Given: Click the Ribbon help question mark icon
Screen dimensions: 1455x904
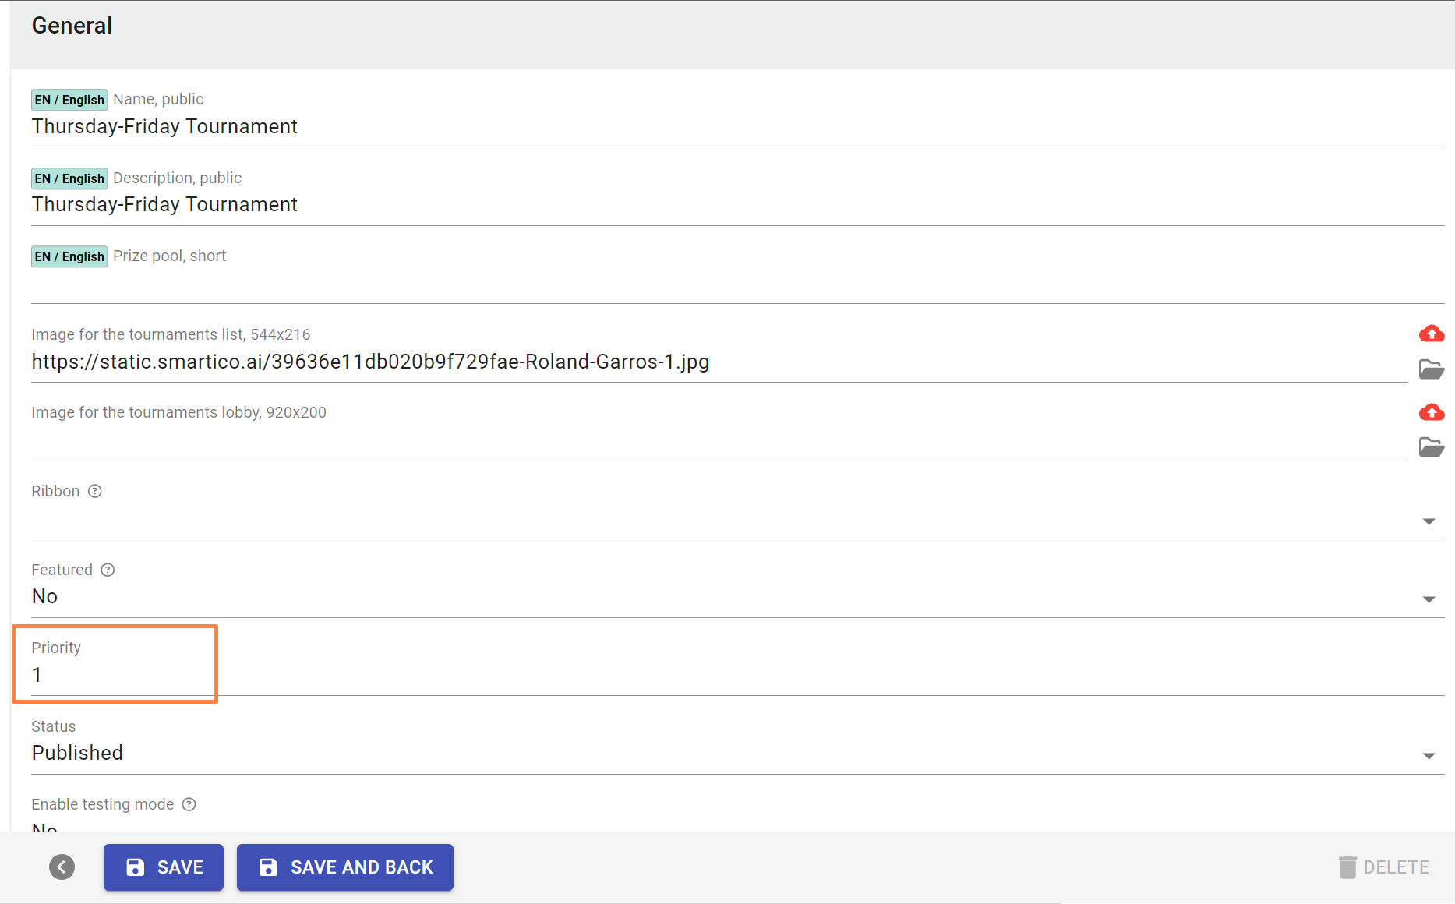Looking at the screenshot, I should point(95,491).
